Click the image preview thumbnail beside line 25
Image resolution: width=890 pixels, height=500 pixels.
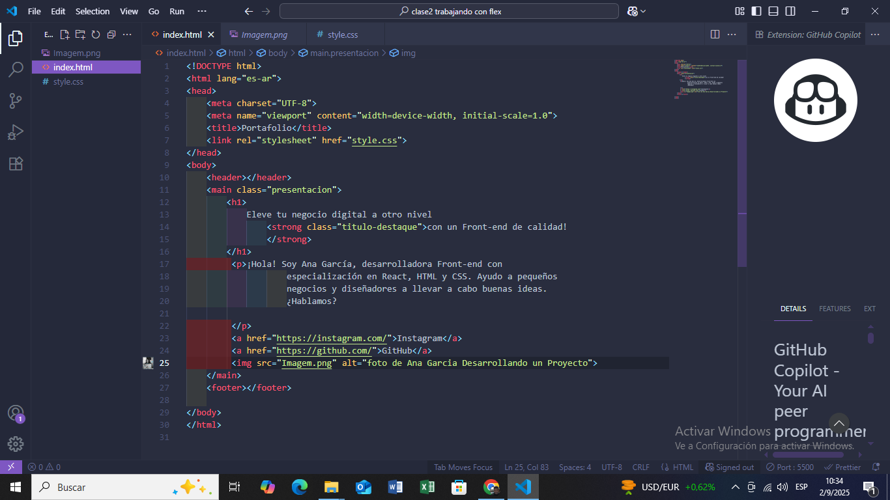coord(148,363)
